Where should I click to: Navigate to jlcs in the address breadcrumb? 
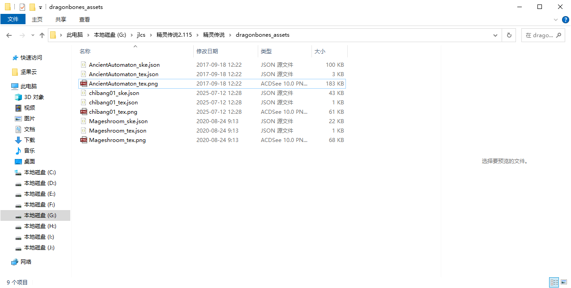pyautogui.click(x=141, y=35)
